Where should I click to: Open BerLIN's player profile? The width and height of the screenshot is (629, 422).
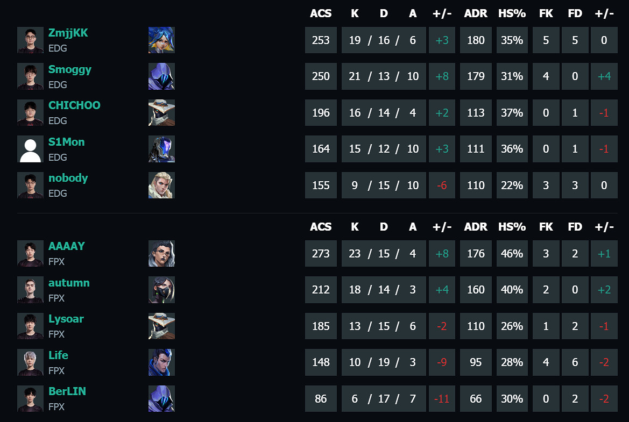tap(67, 391)
